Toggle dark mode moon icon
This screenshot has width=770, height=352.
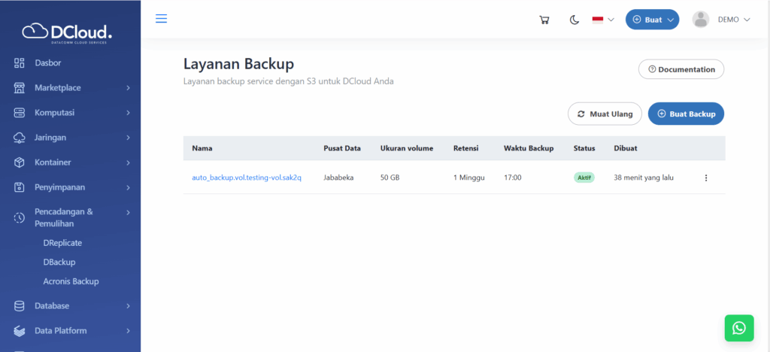point(574,20)
